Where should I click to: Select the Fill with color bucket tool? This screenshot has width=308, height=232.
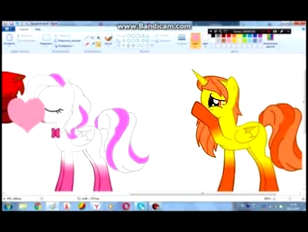[x=93, y=38]
